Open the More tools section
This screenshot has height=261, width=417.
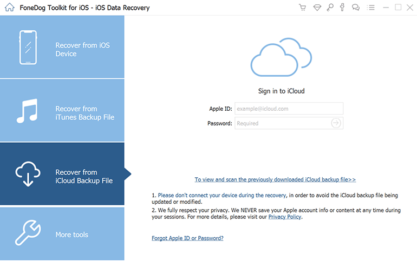click(x=71, y=235)
